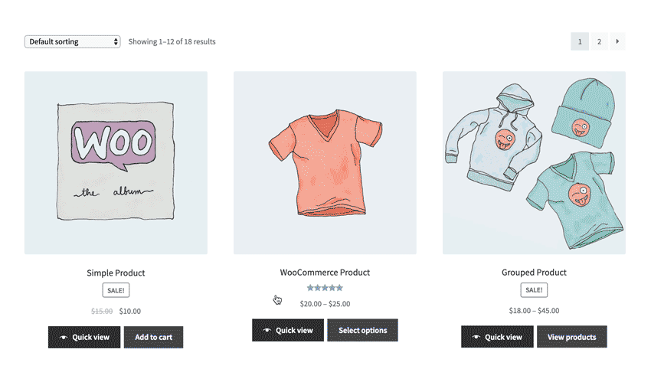
Task: Open the hoodie and beanie group image
Action: pyautogui.click(x=534, y=163)
